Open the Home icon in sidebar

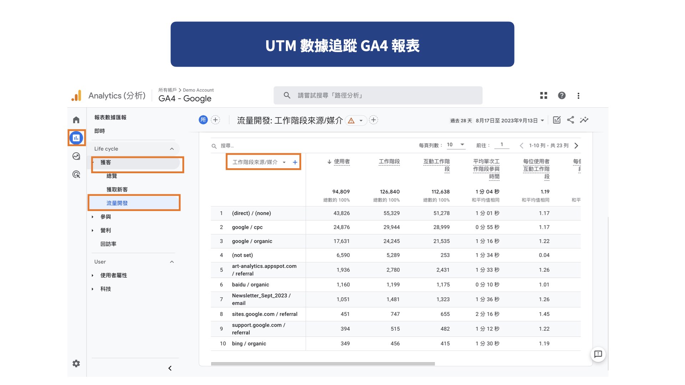76,120
